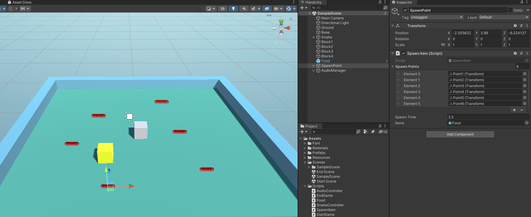Screen dimensions: 531x217
Task: Search by type in Project panel
Action: coord(366,132)
